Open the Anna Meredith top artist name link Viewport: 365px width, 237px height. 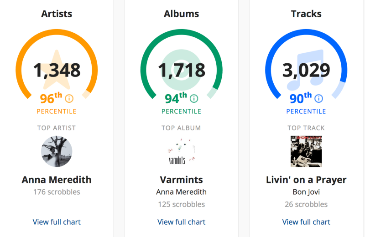pos(57,180)
